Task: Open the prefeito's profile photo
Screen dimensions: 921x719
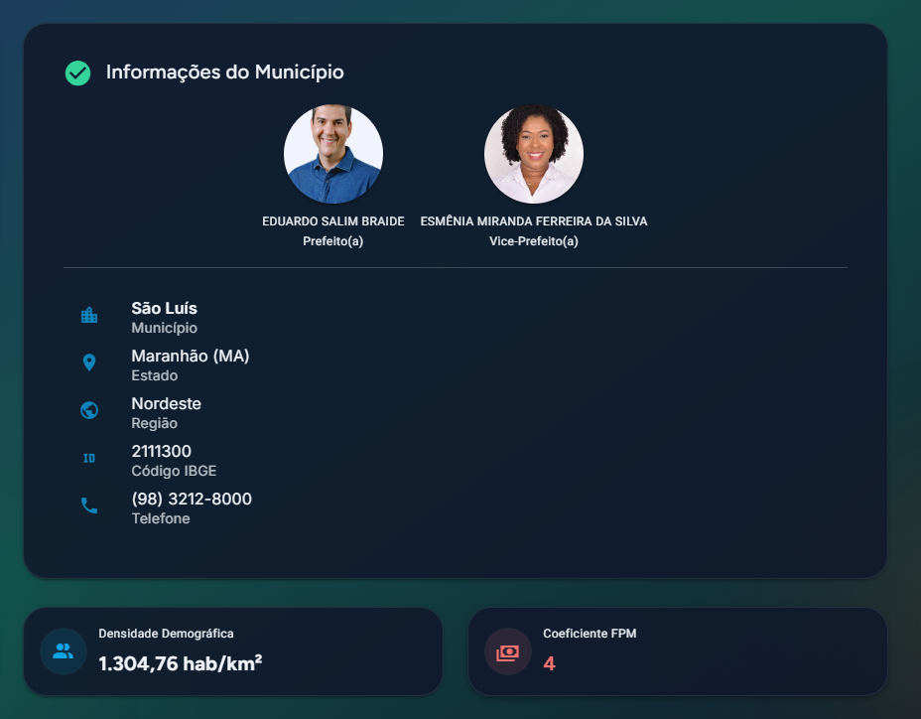Action: tap(333, 154)
